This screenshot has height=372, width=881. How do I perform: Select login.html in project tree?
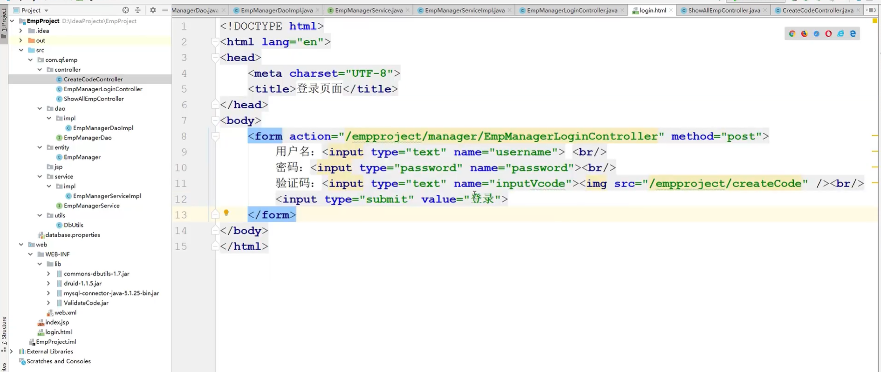pos(58,332)
